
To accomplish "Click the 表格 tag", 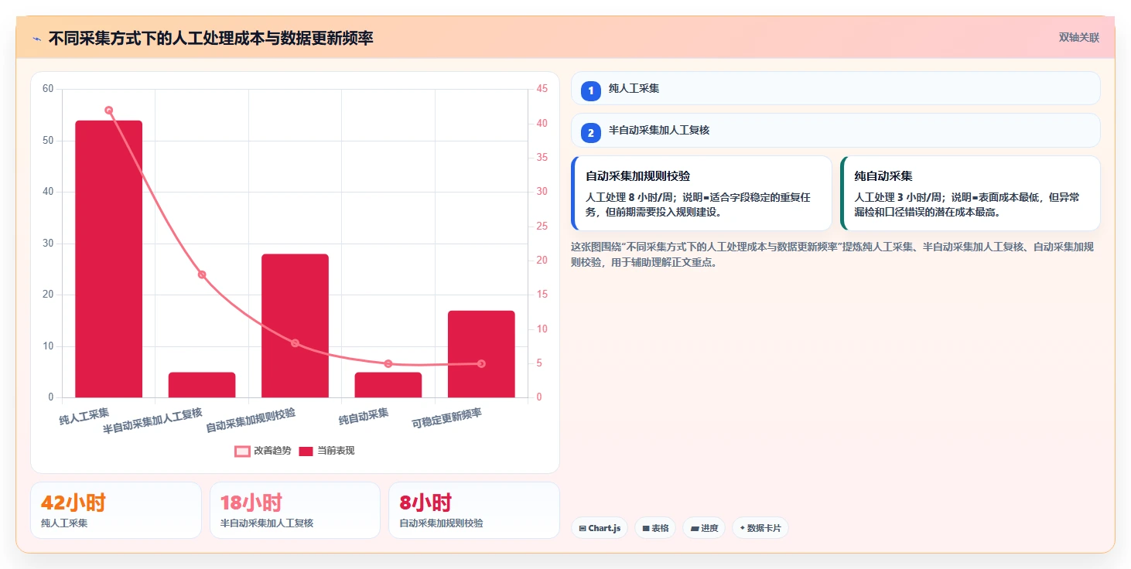I will tap(655, 528).
